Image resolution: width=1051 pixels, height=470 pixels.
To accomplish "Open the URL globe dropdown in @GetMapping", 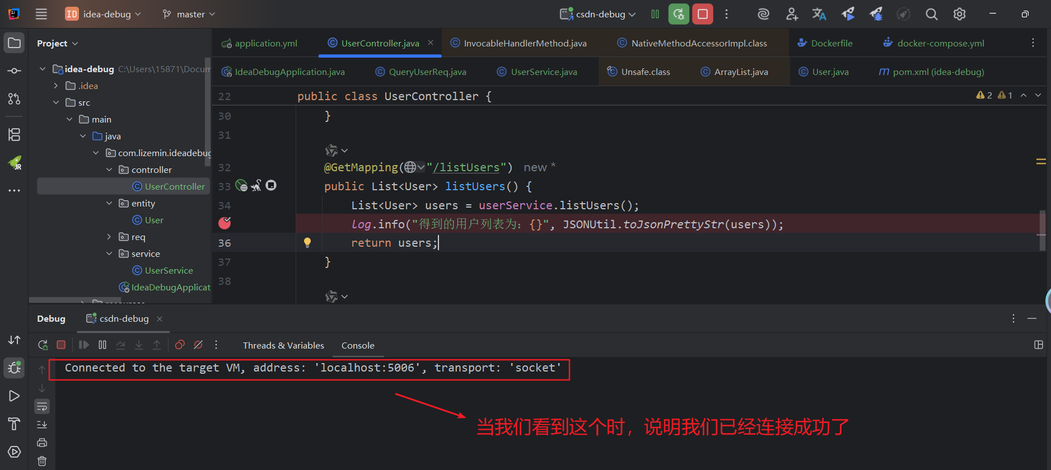I will click(414, 167).
